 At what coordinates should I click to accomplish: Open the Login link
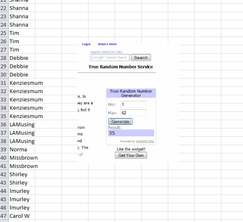point(86,44)
